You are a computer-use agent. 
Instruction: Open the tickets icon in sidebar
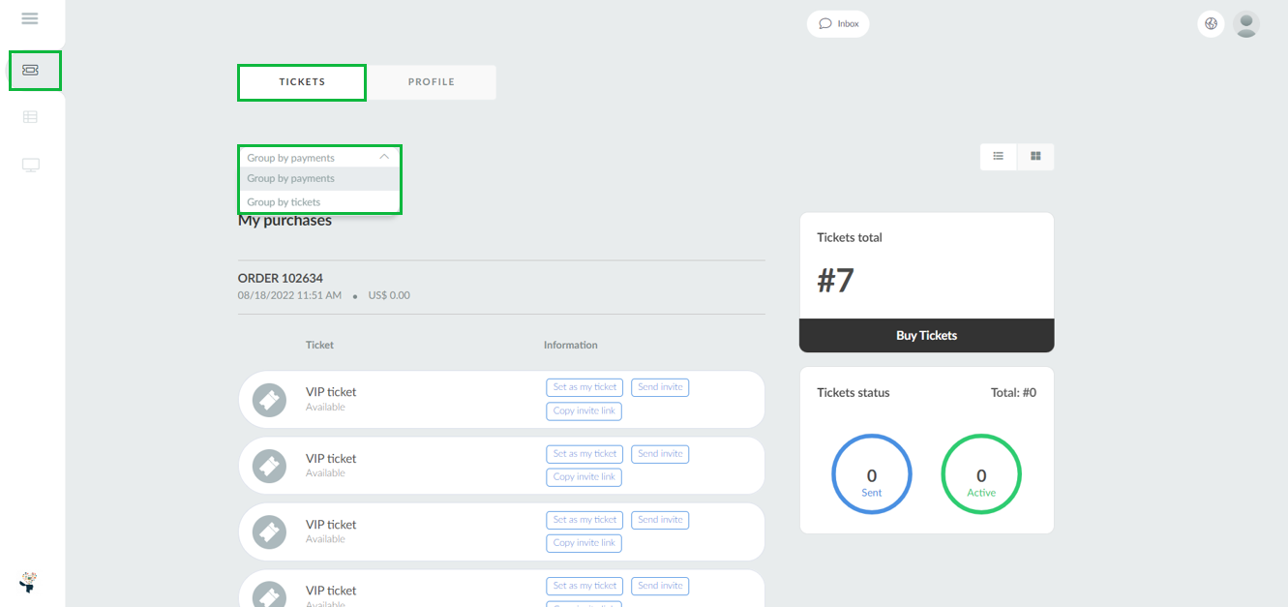[x=30, y=70]
